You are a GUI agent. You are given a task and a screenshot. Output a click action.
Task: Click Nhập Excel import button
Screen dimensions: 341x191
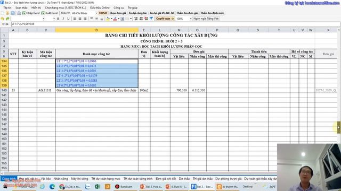click(31, 13)
